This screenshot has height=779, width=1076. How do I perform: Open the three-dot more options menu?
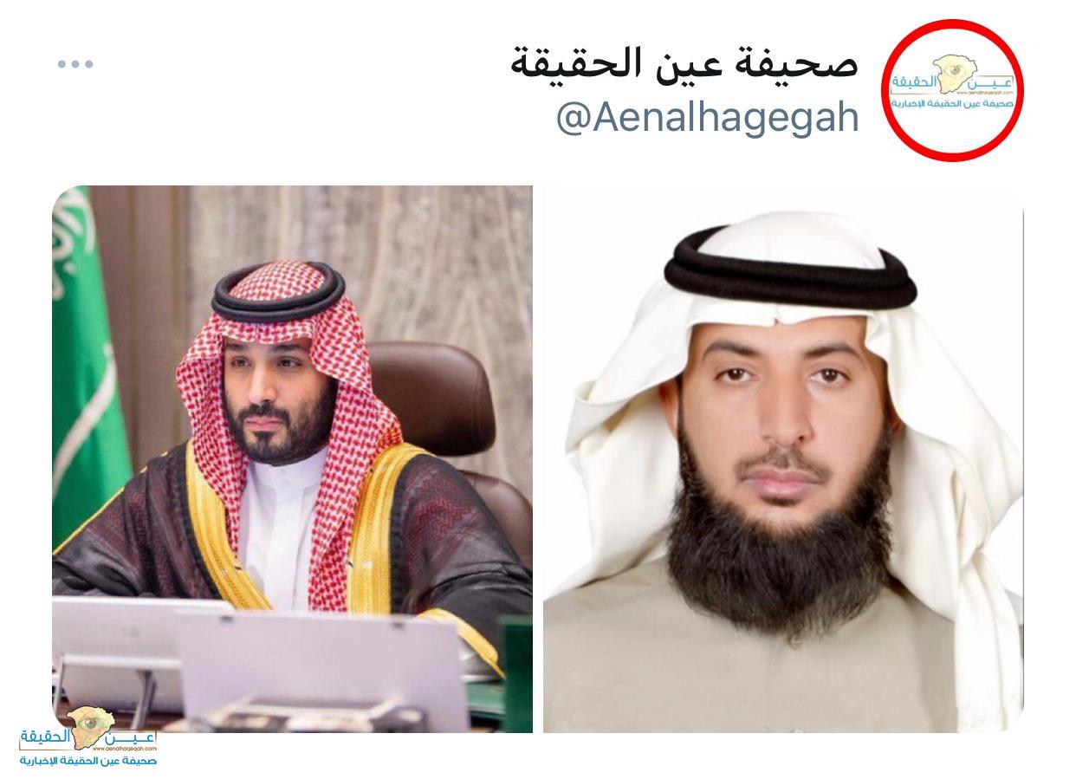point(75,64)
